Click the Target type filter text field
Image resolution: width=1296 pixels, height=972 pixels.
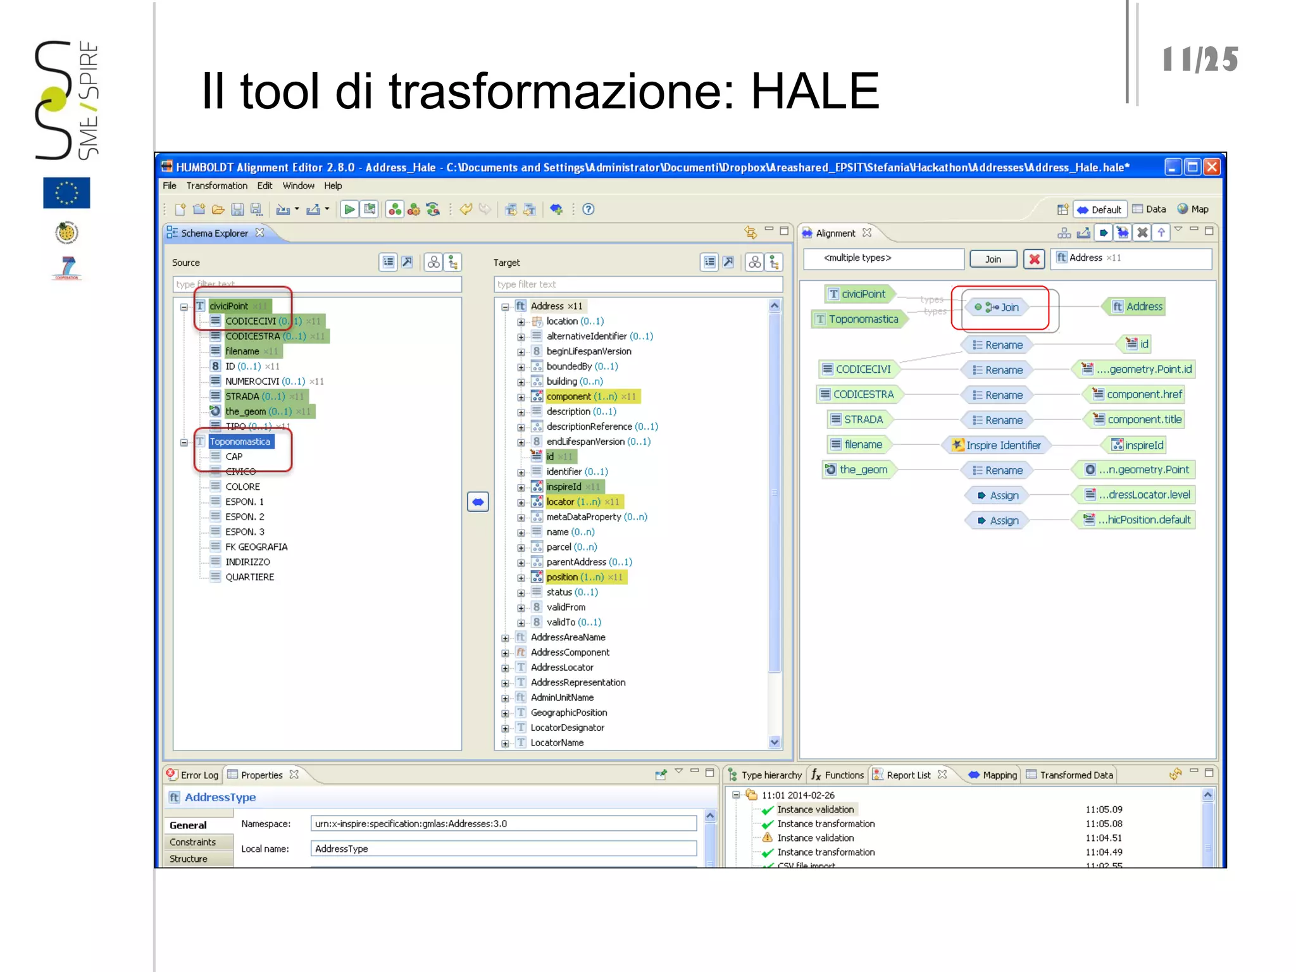click(638, 285)
